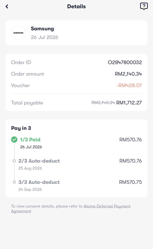Open the 1/3 Paid installment row
Image resolution: width=153 pixels, height=249 pixels.
click(x=76, y=143)
